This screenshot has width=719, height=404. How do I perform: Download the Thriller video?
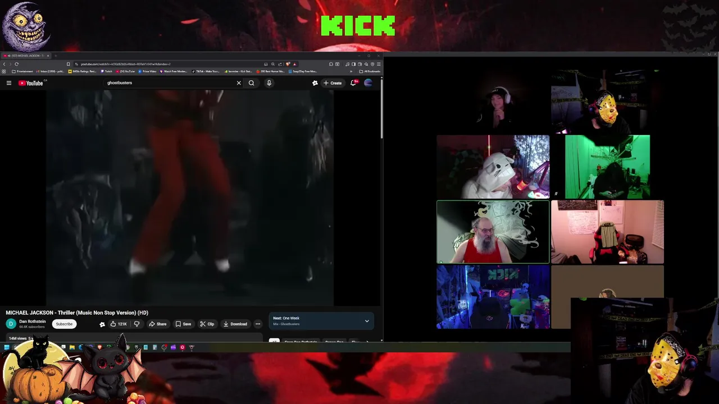pyautogui.click(x=235, y=324)
